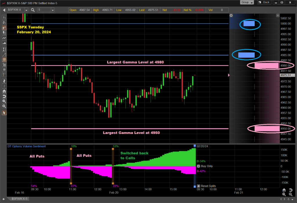Screen dimensions: 297x203
Task: Open the gear settings above the gamma panel
Action: point(231,16)
